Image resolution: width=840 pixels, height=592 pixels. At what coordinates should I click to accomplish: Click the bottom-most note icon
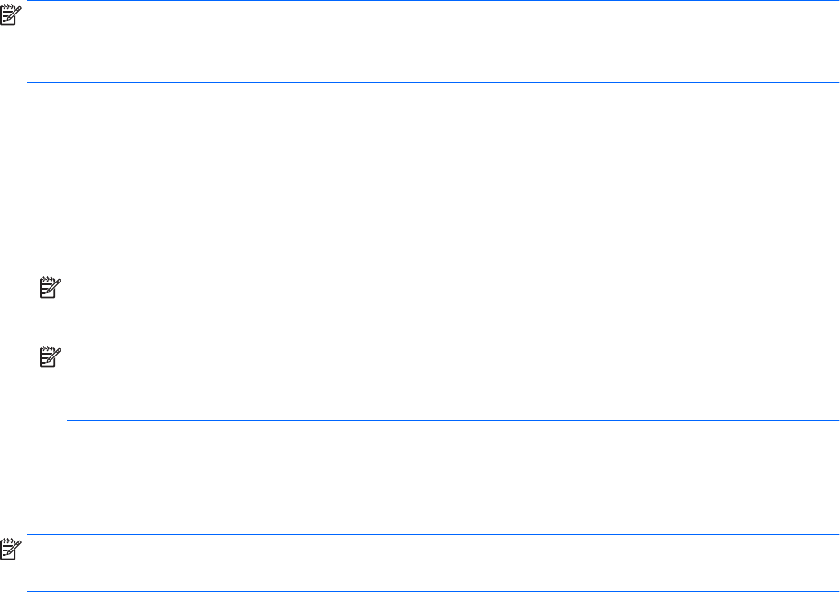coord(12,547)
